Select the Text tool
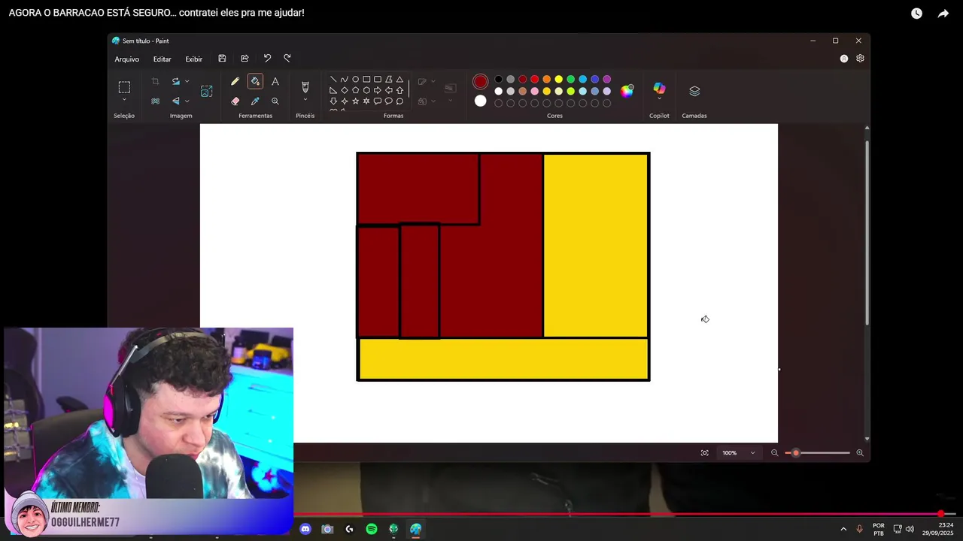This screenshot has height=541, width=963. (x=275, y=81)
